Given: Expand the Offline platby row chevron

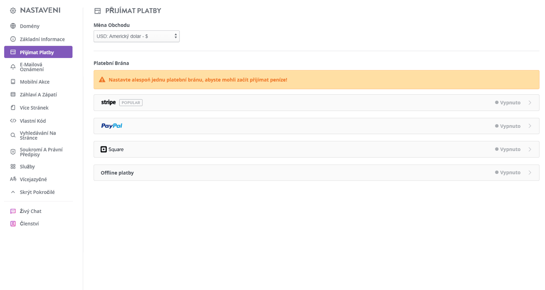Looking at the screenshot, I should click(x=530, y=173).
